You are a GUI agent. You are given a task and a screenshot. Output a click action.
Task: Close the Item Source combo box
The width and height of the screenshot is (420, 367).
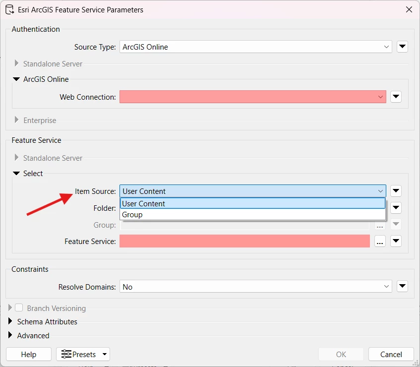click(252, 191)
